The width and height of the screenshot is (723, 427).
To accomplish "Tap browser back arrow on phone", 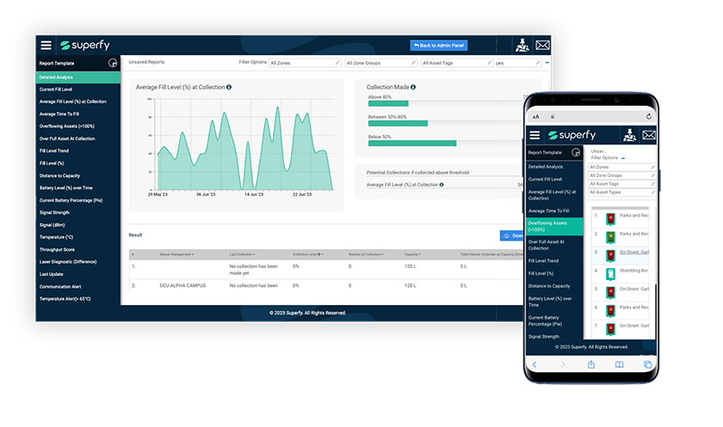I will coord(535,364).
